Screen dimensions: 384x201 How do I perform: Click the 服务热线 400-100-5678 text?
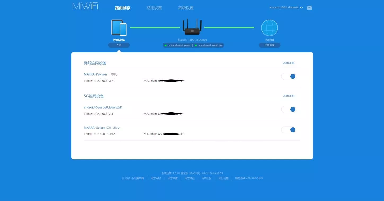[249, 178]
